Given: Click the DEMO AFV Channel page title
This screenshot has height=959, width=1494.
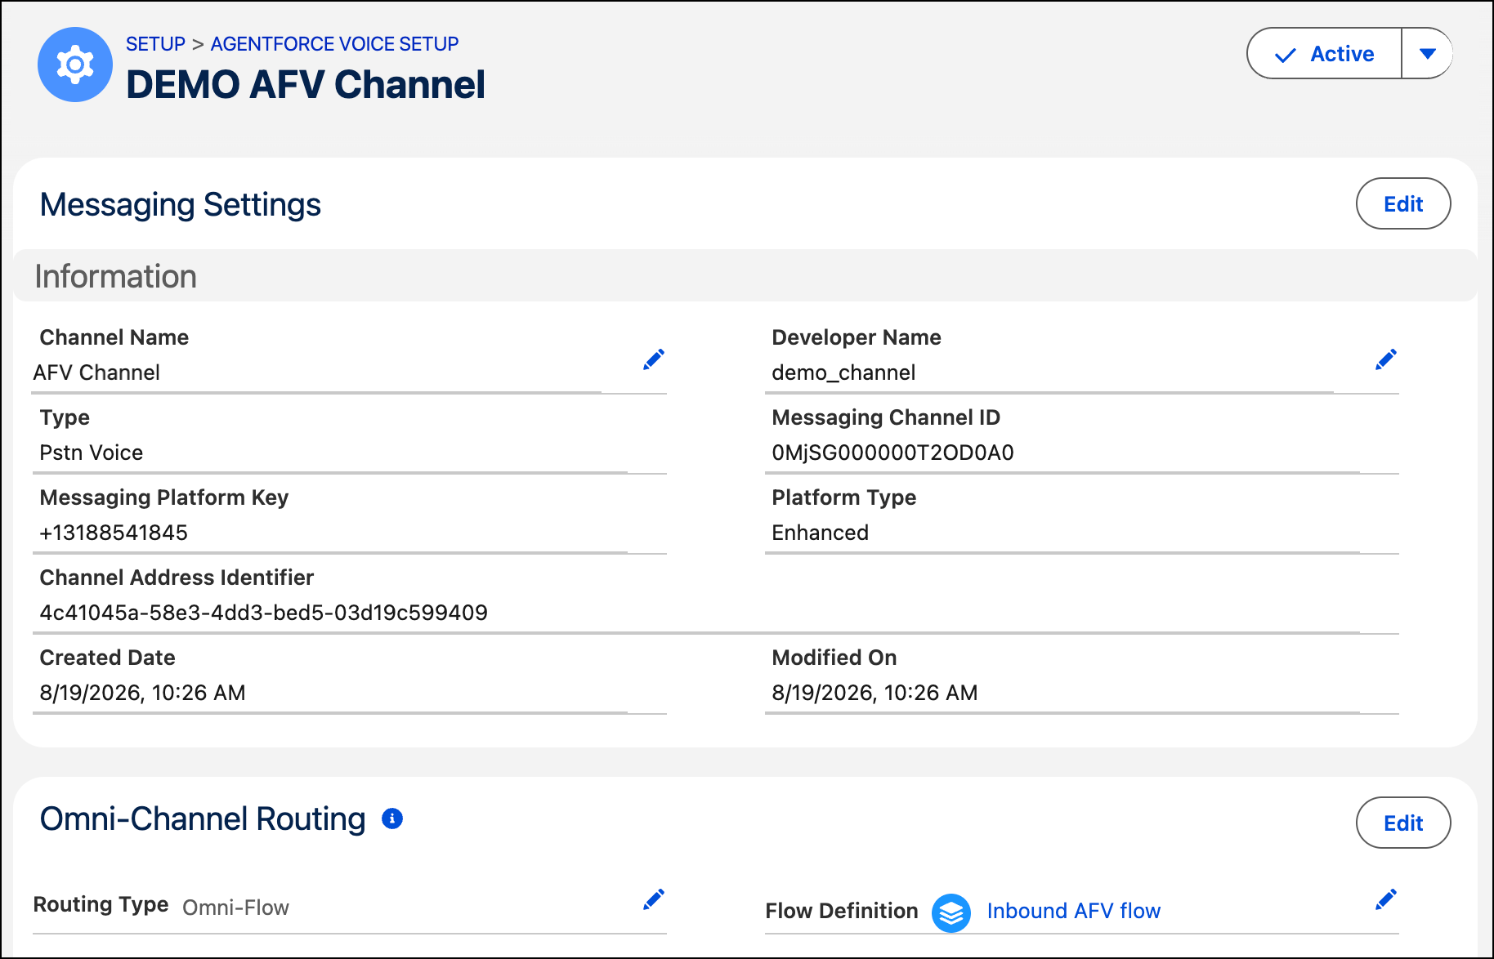Looking at the screenshot, I should coord(306,85).
